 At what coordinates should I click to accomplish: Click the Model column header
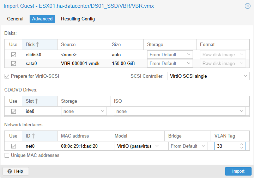tap(138, 136)
